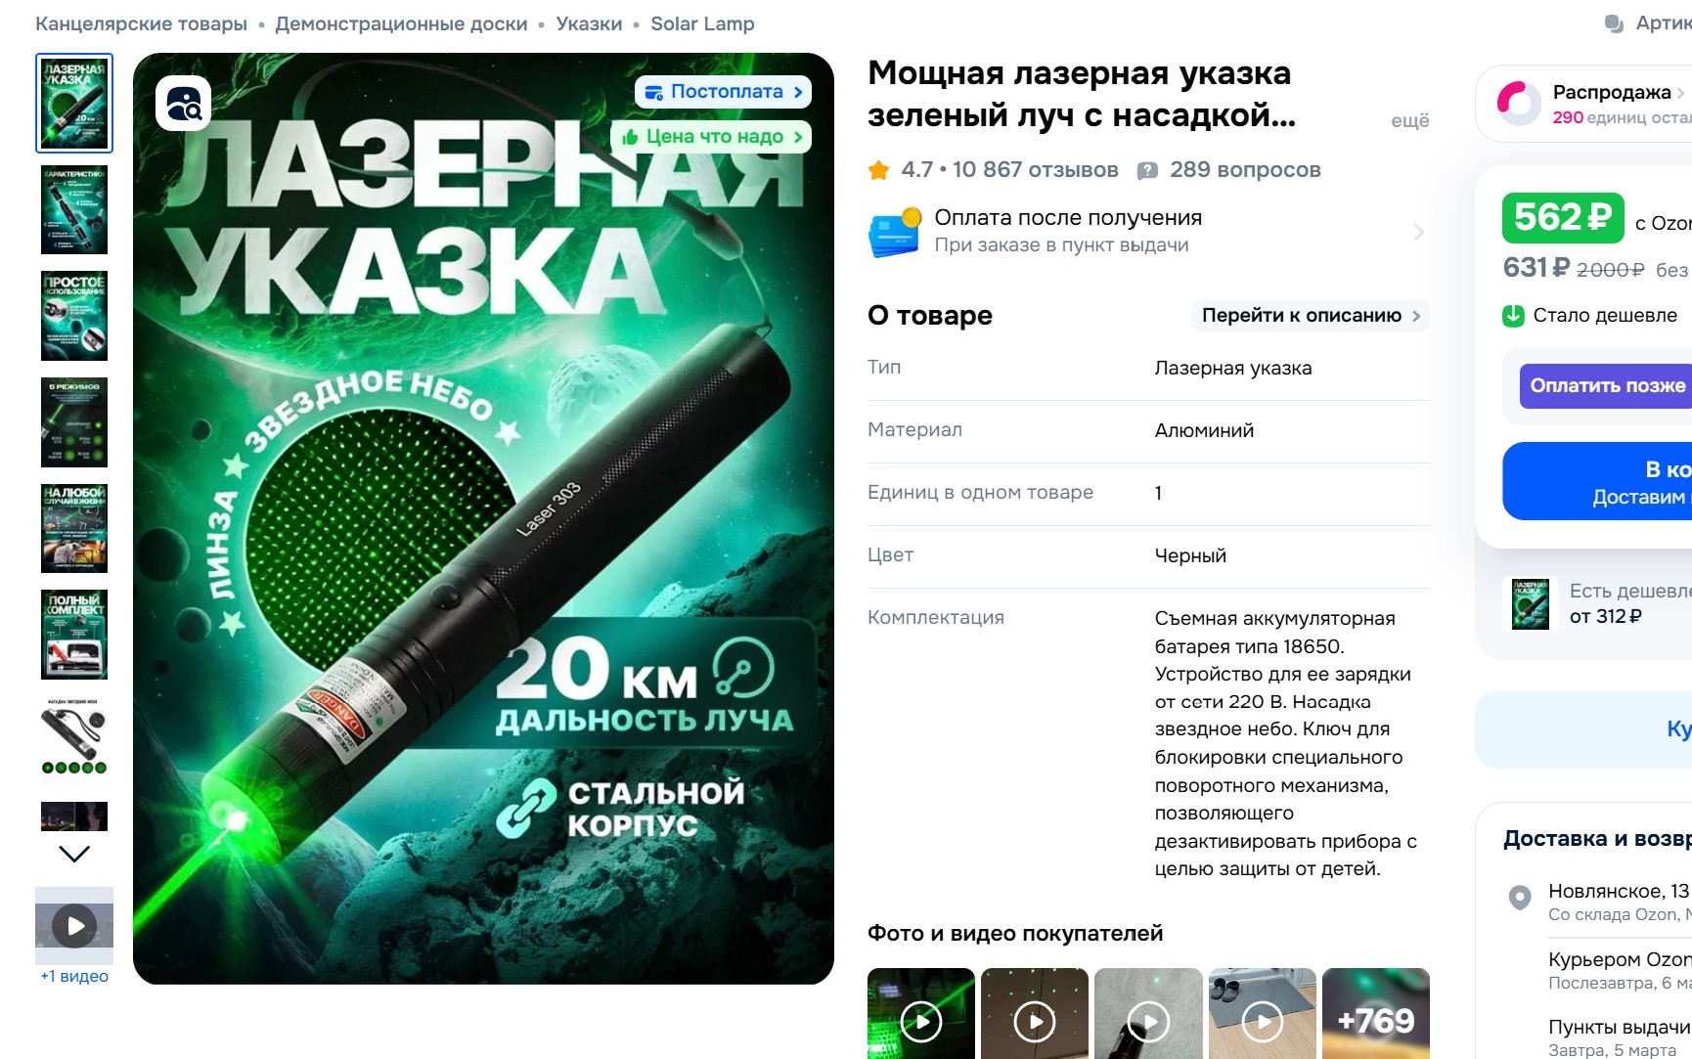Click the star rating icon
Viewport: 1692px width, 1059px height.
point(878,170)
